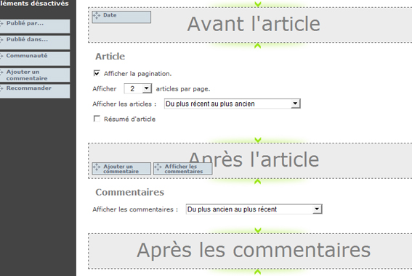Viewport: 412px width, 276px height.
Task: Uncheck the Afficher la pagination checkbox
Action: coord(97,73)
